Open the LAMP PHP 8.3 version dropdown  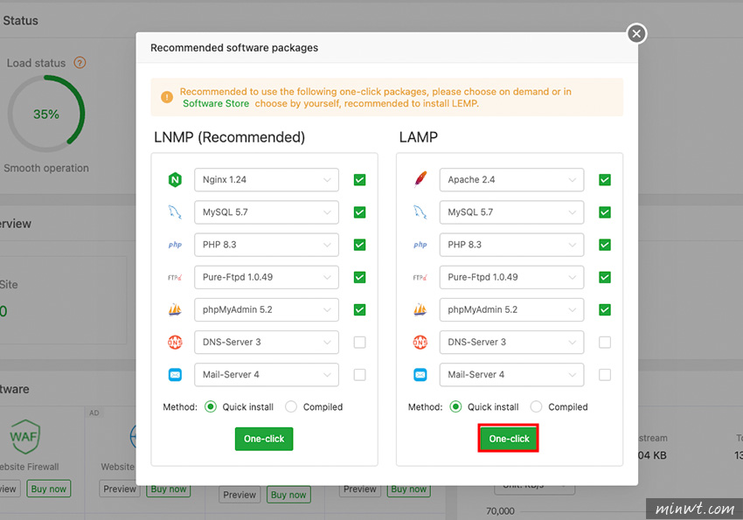[x=511, y=245]
